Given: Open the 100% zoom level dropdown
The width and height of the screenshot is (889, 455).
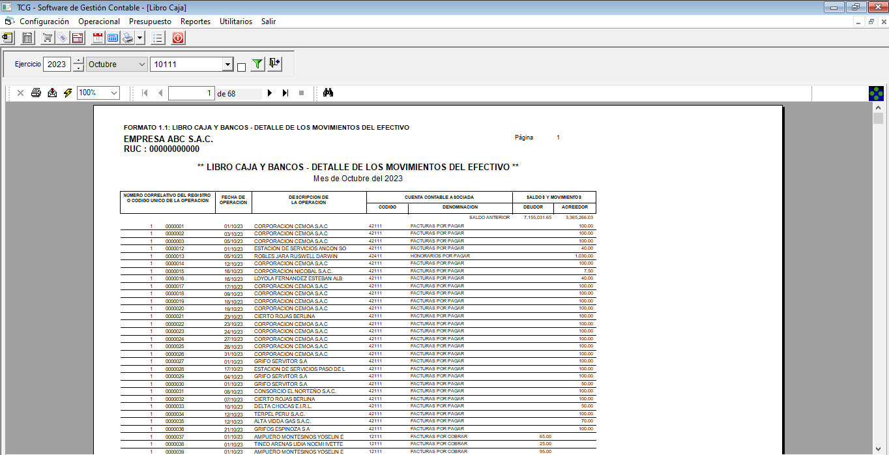Looking at the screenshot, I should 114,93.
